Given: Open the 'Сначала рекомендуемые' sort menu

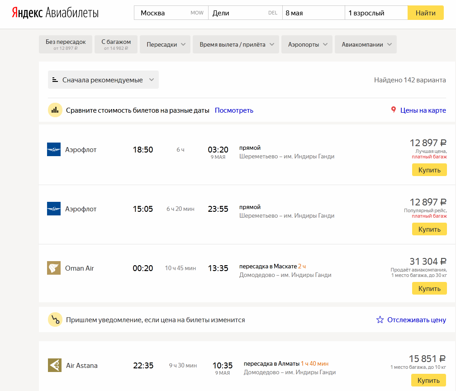Looking at the screenshot, I should 103,80.
